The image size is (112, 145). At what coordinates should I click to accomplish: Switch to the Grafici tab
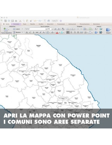point(41,24)
